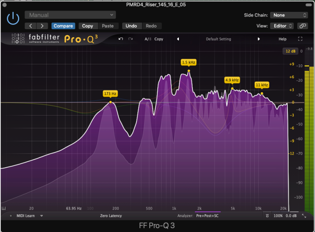Click FabFilter redo arrow icon
Image resolution: width=315 pixels, height=232 pixels.
point(131,39)
